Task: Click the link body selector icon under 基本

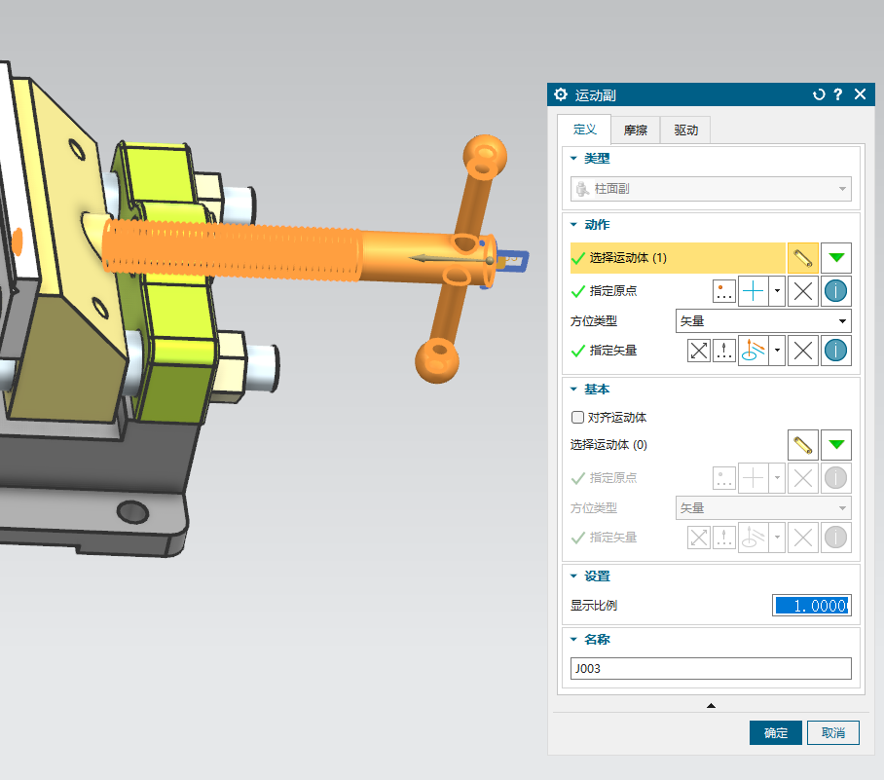Action: coord(802,445)
